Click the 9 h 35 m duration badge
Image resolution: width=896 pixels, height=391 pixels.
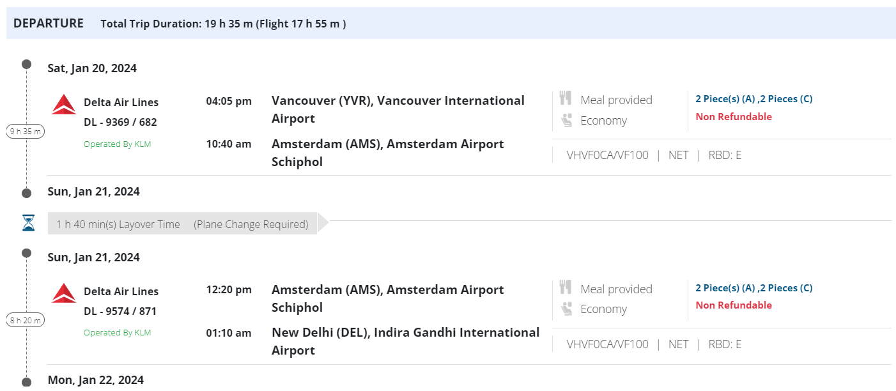tap(26, 132)
